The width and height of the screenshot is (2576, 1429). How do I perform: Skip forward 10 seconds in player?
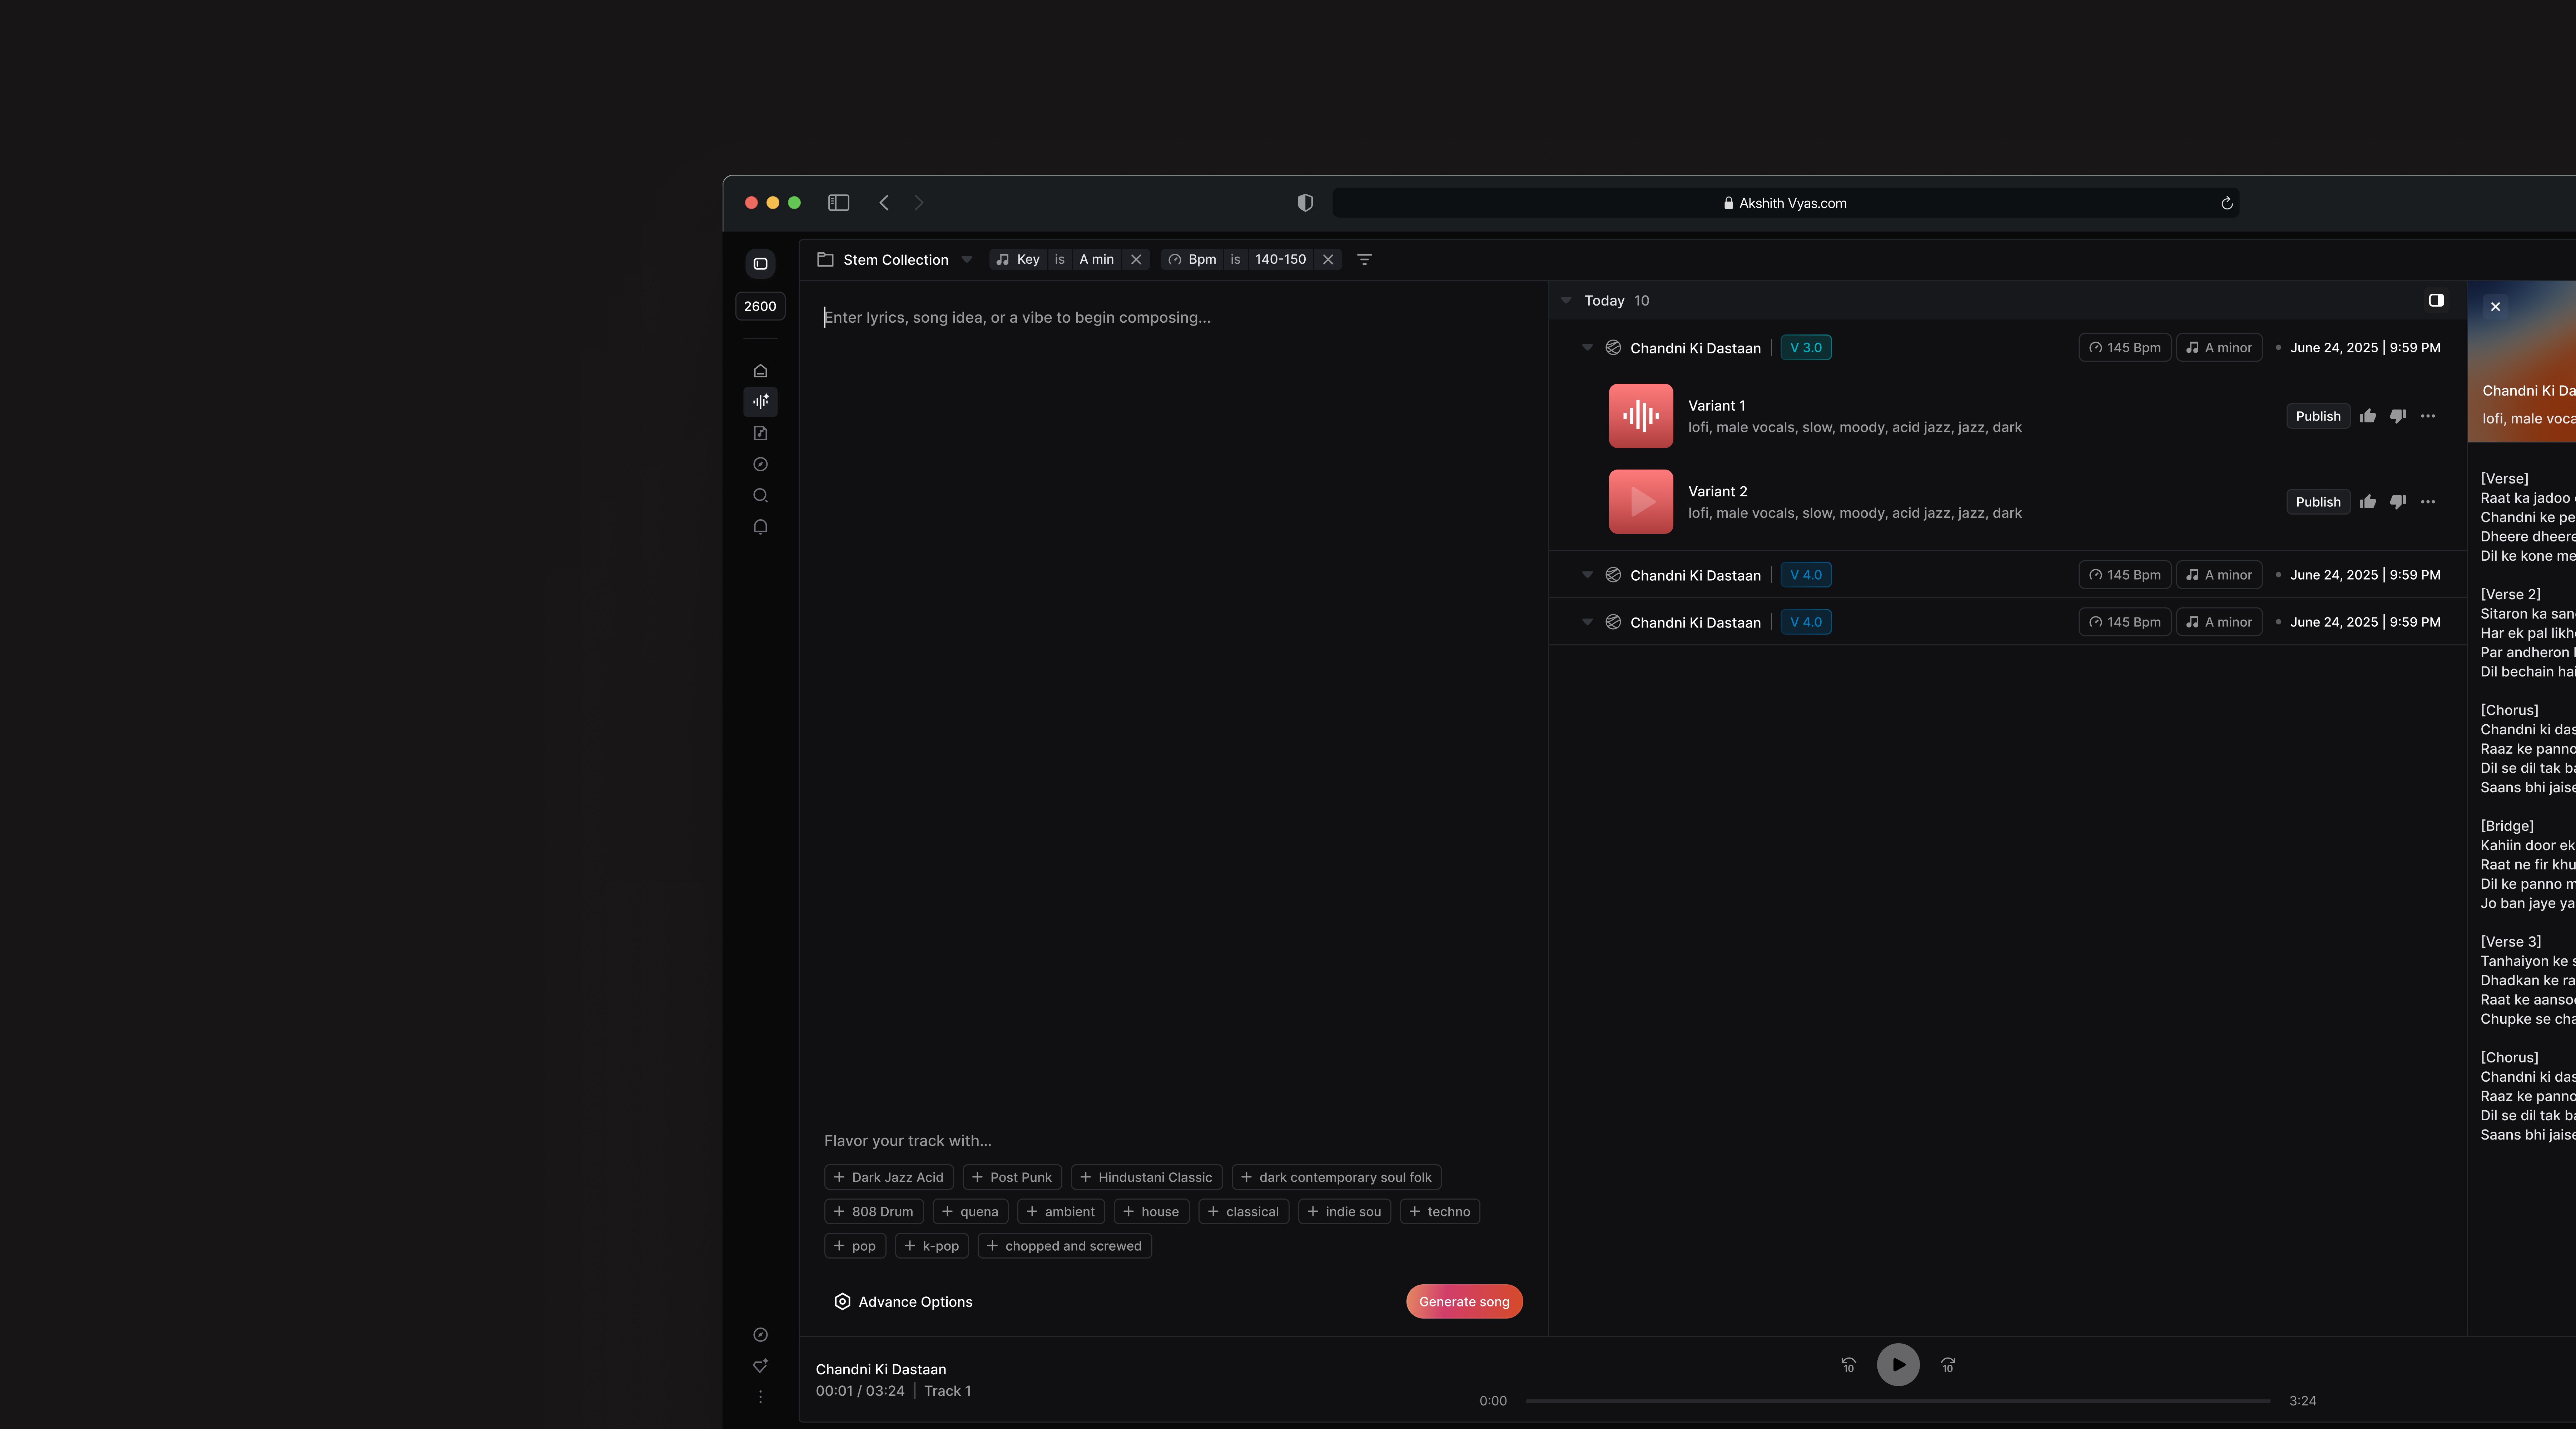[x=1948, y=1365]
